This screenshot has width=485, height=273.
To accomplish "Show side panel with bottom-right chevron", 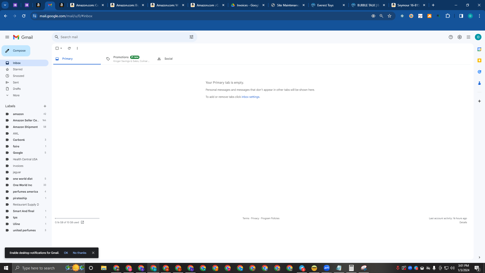I will pos(479,257).
